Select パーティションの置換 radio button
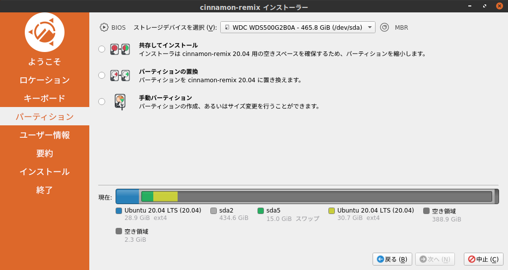Image resolution: width=508 pixels, height=270 pixels. click(x=102, y=75)
